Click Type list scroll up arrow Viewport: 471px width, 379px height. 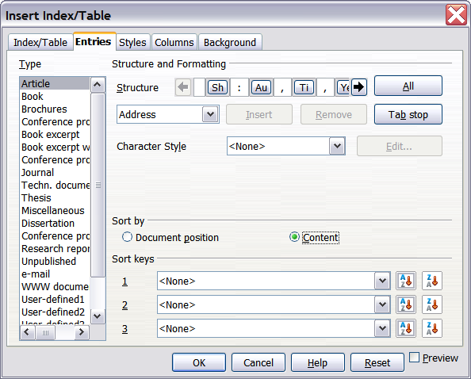98,85
